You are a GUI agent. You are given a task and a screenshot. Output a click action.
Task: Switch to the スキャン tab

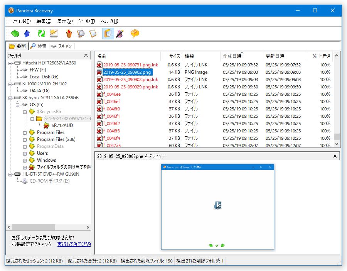click(x=61, y=46)
